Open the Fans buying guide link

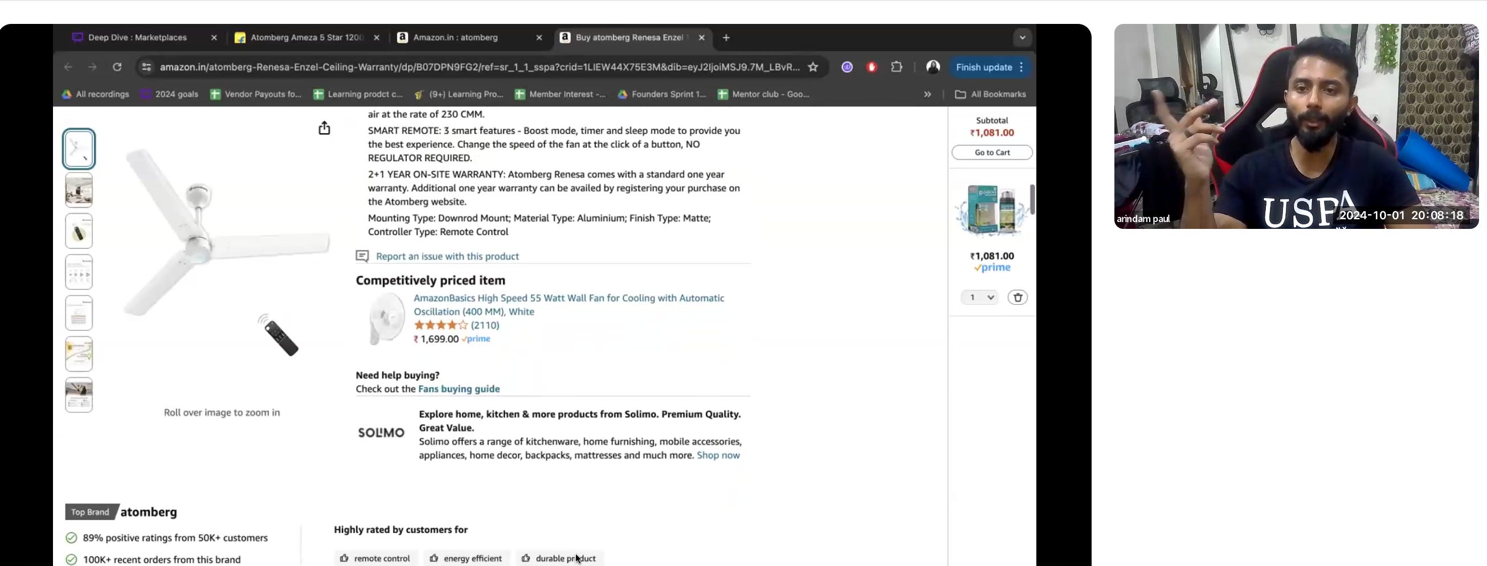(459, 389)
